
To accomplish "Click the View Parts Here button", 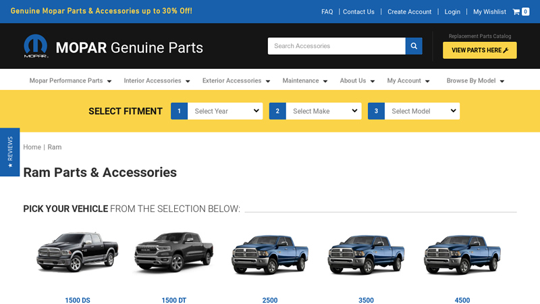I will click(x=480, y=50).
